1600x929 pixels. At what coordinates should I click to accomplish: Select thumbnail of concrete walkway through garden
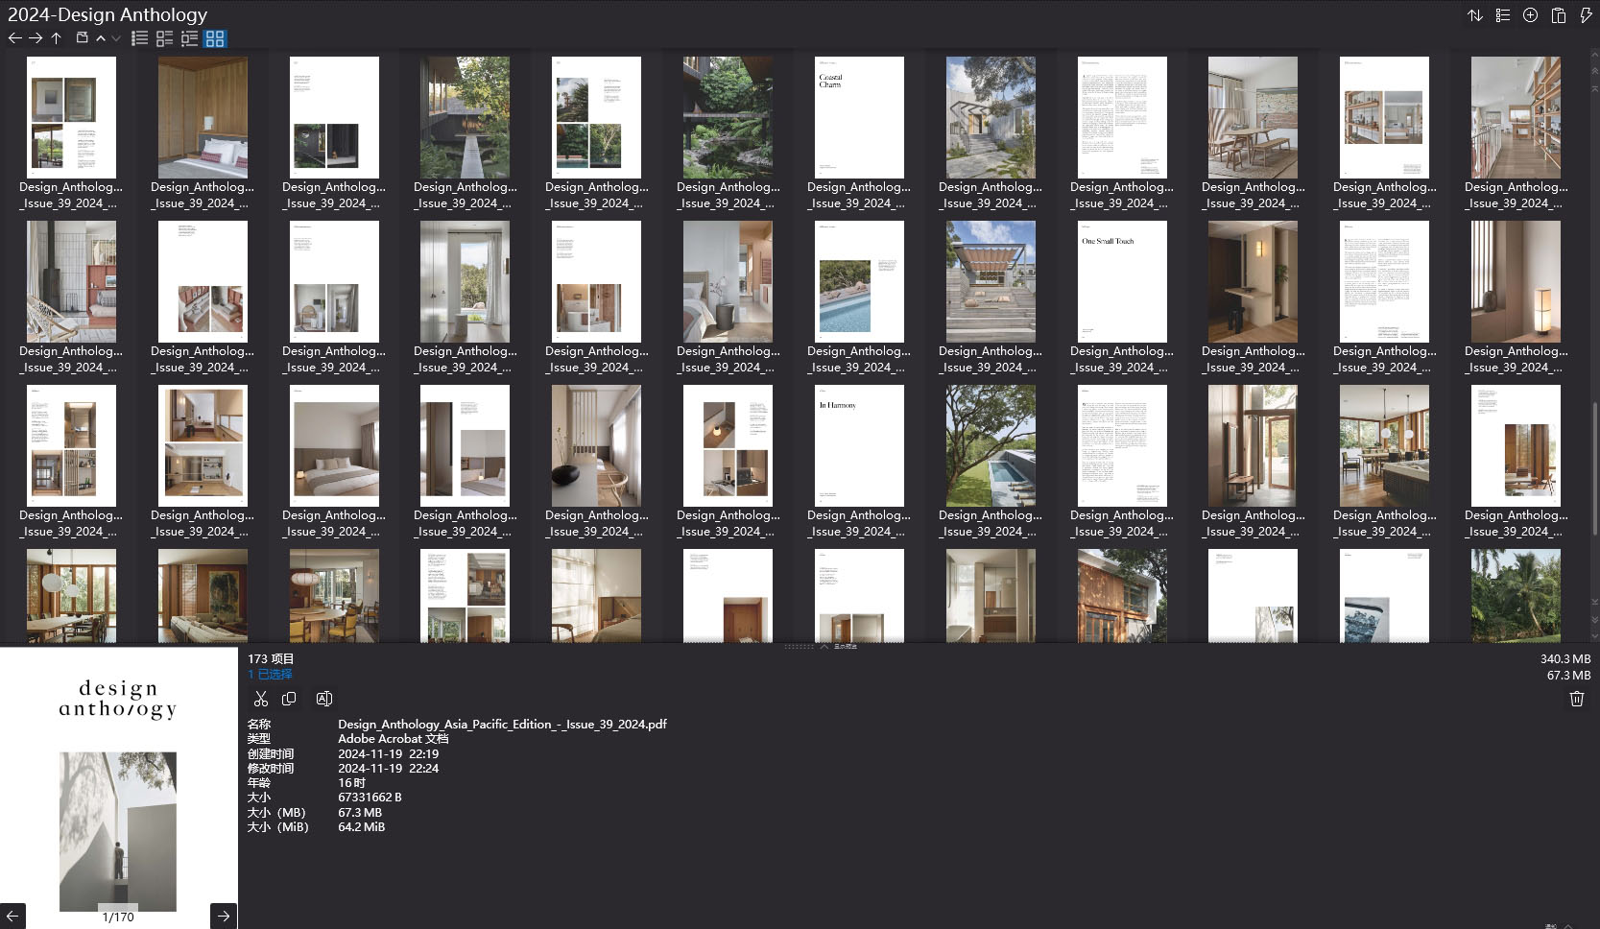tap(466, 117)
